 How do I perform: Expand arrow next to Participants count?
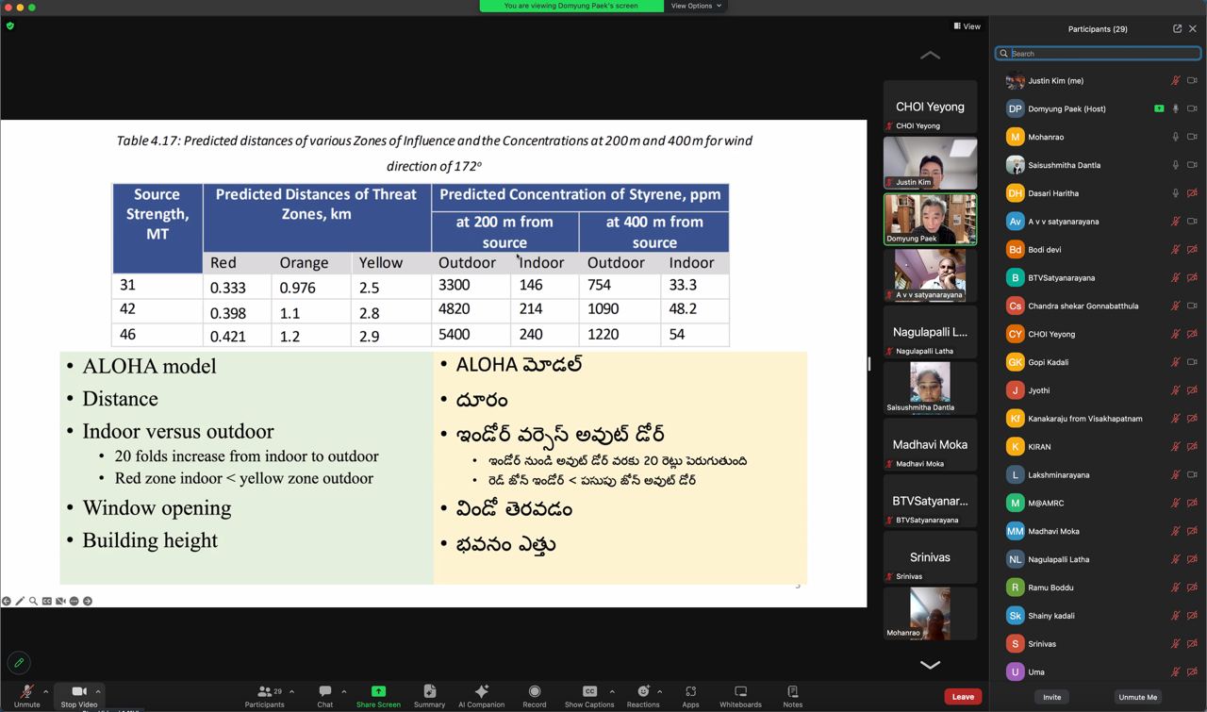[291, 691]
